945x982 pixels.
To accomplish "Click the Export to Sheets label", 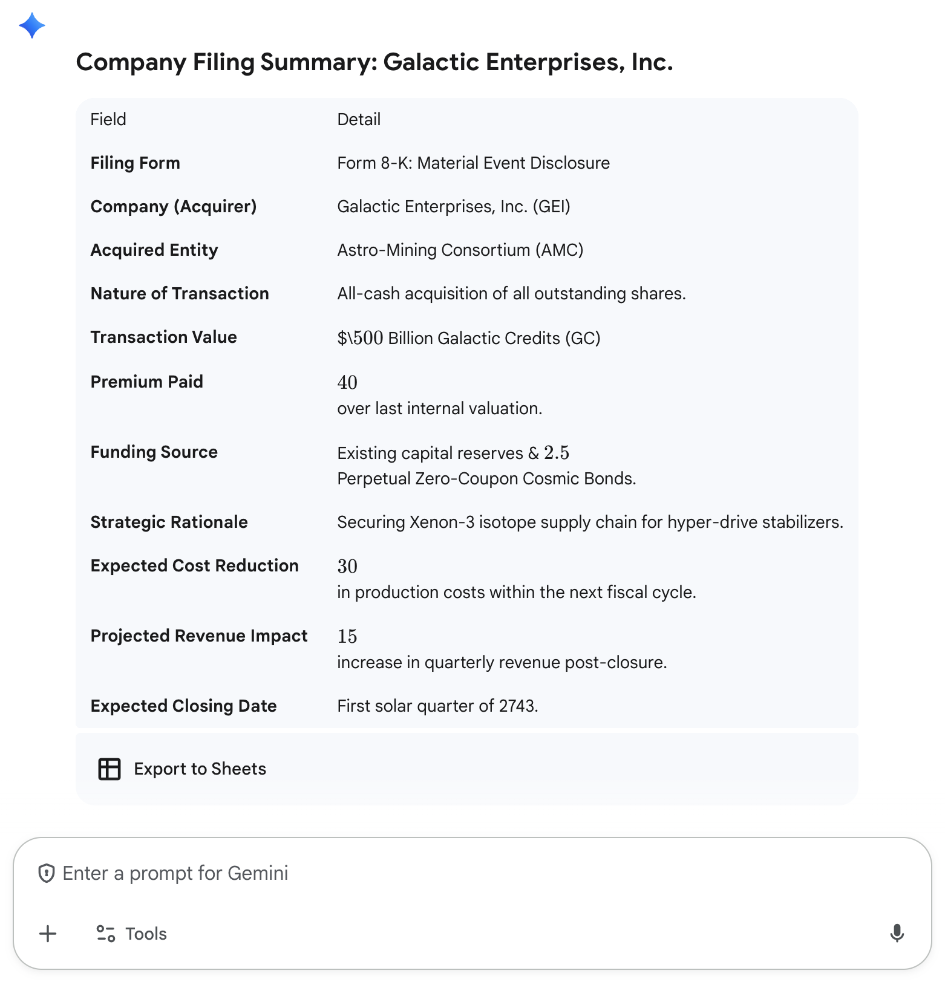I will click(200, 769).
